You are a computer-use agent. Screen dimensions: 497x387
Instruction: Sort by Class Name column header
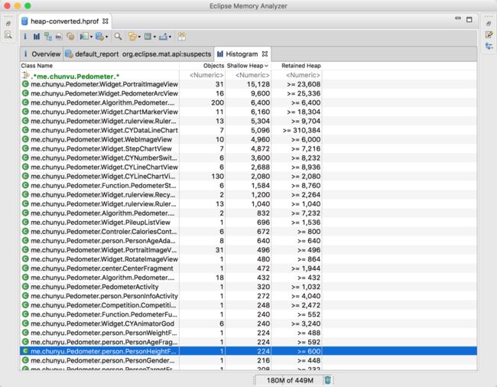coord(99,66)
